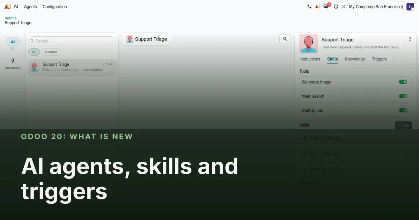Click the Web Search label
Image resolution: width=419 pixels, height=220 pixels.
point(313,96)
